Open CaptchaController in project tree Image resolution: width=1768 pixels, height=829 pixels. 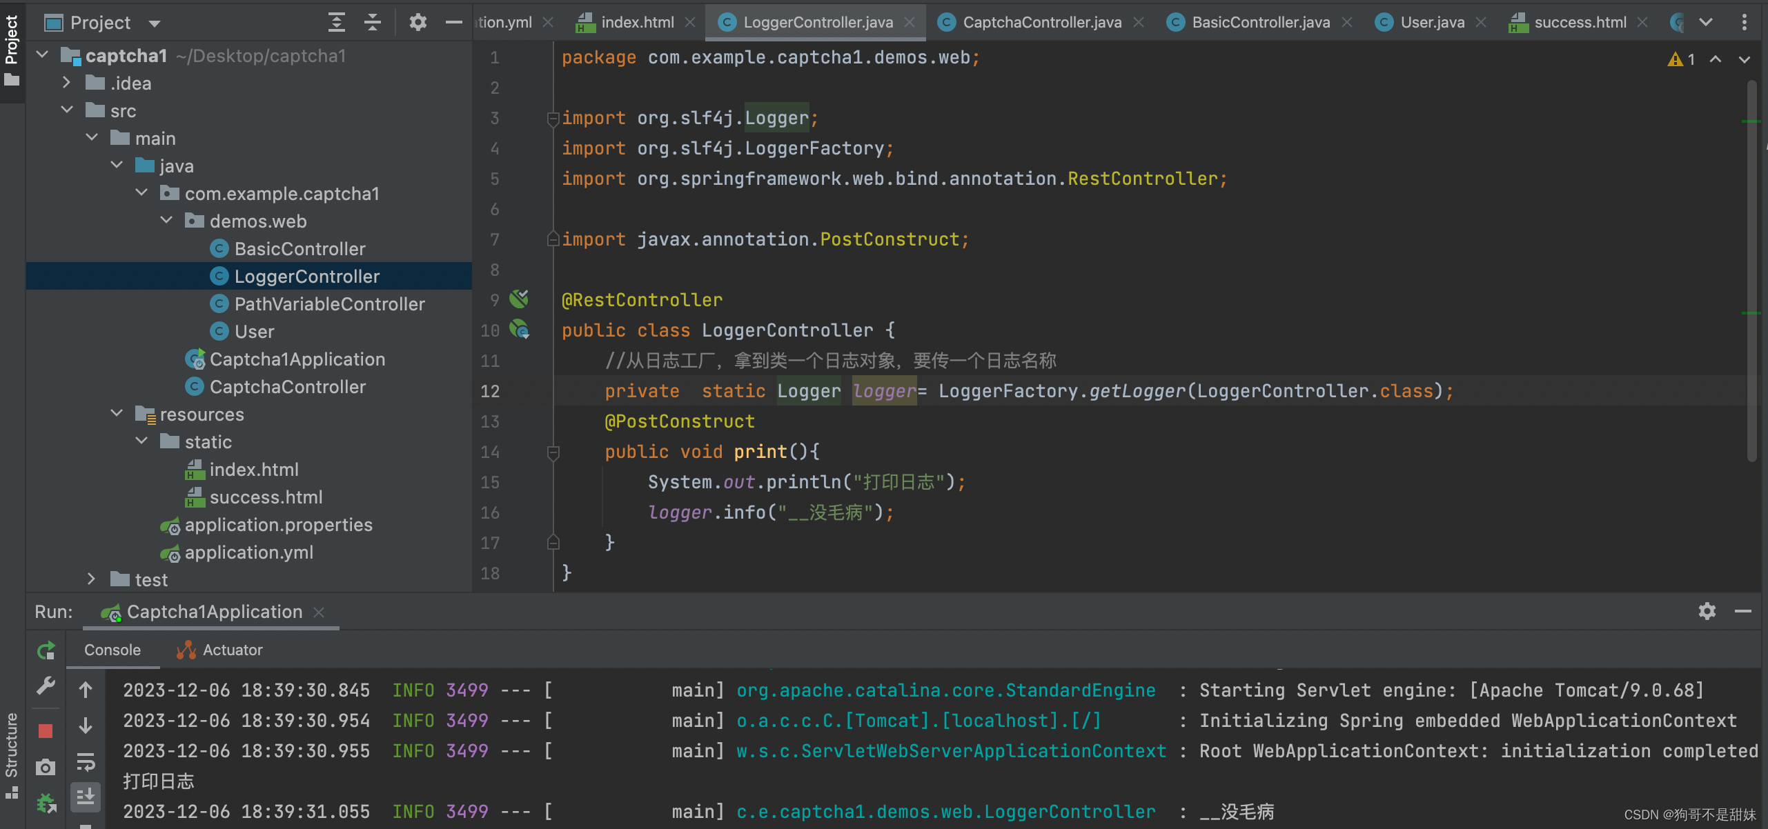(287, 387)
